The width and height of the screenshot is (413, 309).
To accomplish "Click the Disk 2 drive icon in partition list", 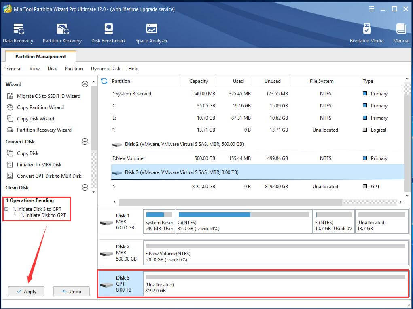I will click(117, 144).
